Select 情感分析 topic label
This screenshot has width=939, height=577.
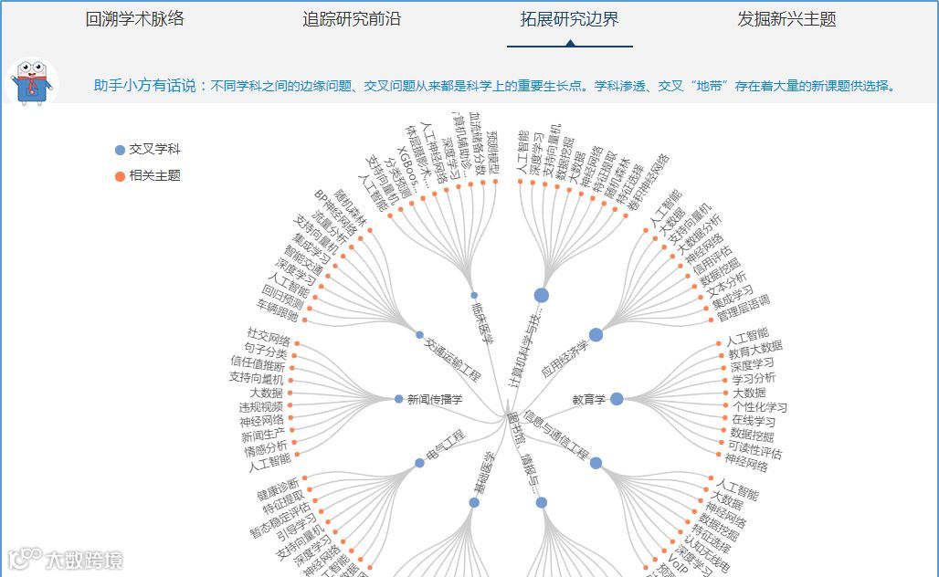pos(266,449)
